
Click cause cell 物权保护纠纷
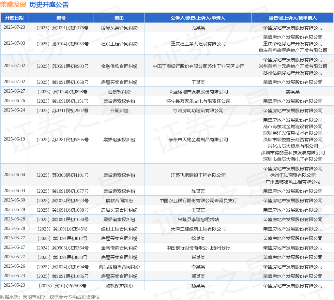tap(119, 286)
